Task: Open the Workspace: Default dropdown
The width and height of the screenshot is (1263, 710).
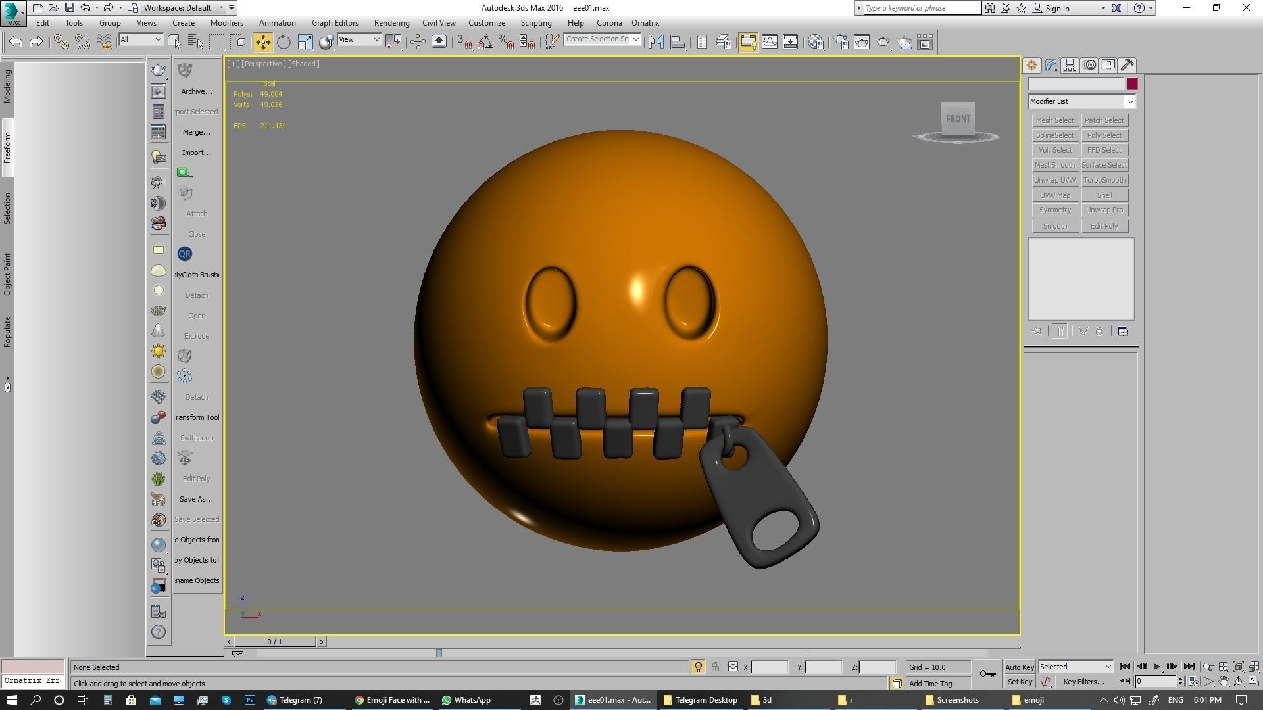Action: (x=184, y=8)
